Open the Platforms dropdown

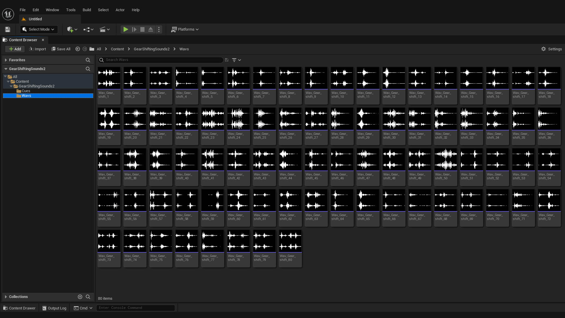185,29
